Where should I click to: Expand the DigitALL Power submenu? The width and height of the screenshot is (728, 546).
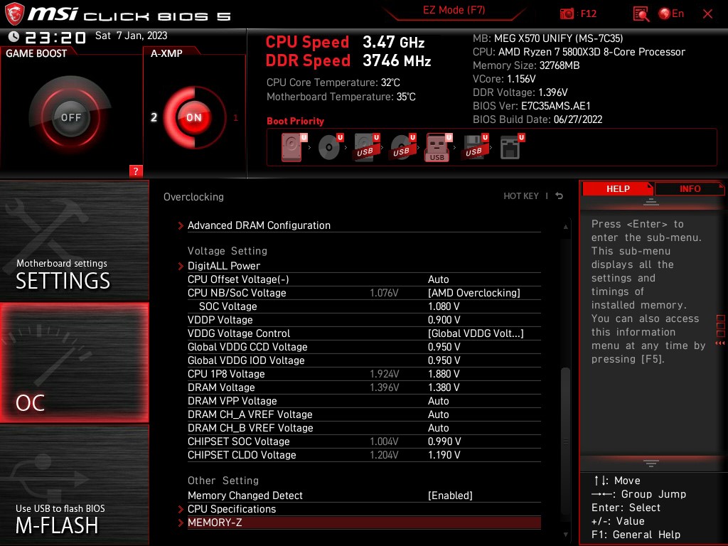coord(223,266)
